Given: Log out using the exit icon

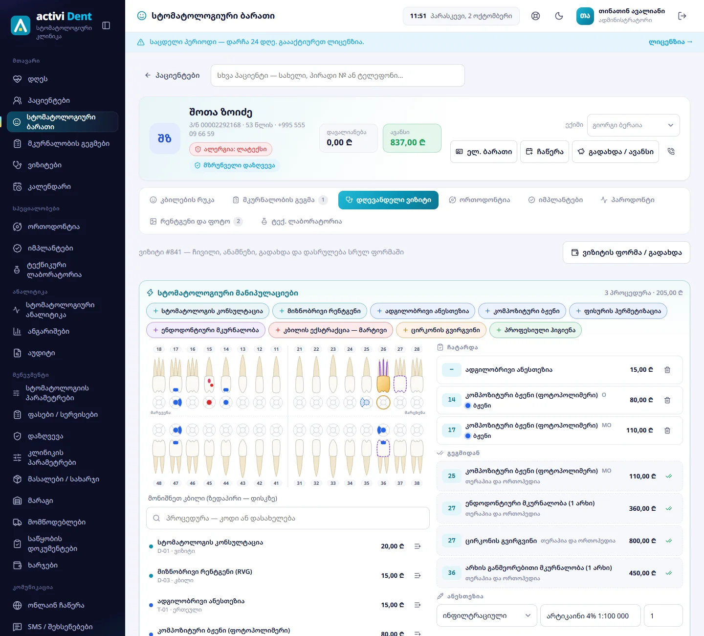Looking at the screenshot, I should (682, 16).
